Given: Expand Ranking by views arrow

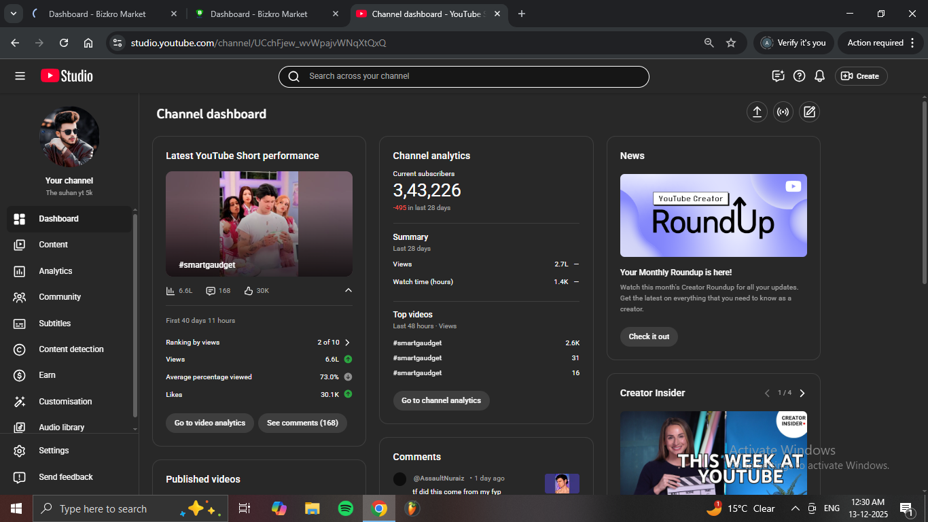Looking at the screenshot, I should point(347,343).
